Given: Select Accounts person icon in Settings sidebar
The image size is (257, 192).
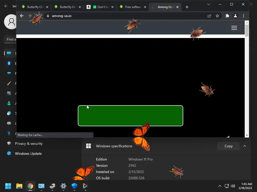Looking at the screenshot, I should coord(9,103).
